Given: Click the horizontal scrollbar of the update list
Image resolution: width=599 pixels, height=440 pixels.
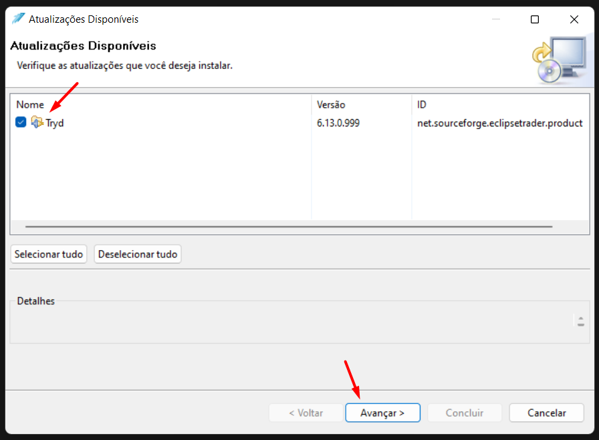Looking at the screenshot, I should click(x=289, y=227).
